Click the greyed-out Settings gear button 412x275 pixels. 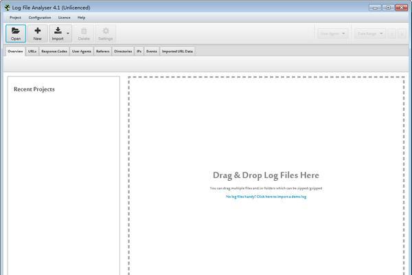pos(105,34)
